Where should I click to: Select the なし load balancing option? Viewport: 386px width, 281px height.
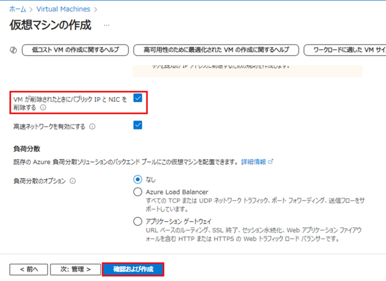138,179
